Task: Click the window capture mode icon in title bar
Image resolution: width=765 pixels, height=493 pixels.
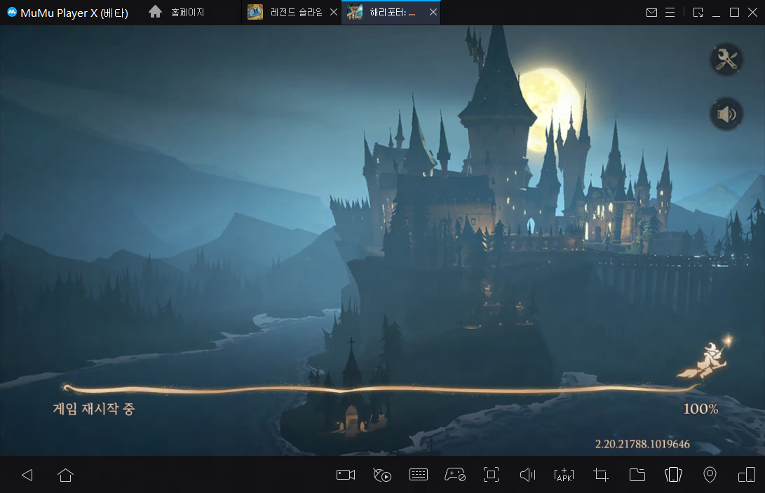Action: coord(698,12)
